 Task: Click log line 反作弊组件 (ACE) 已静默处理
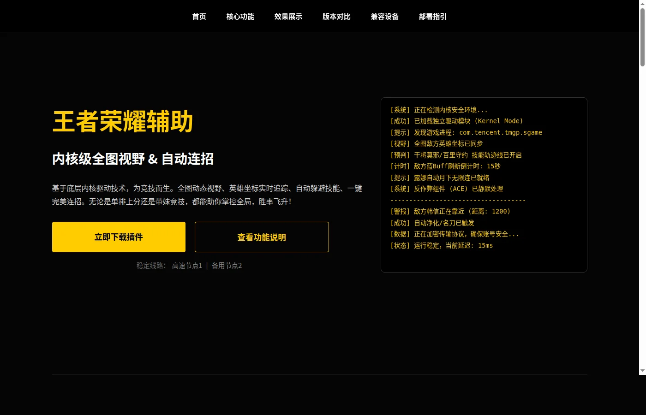point(447,189)
